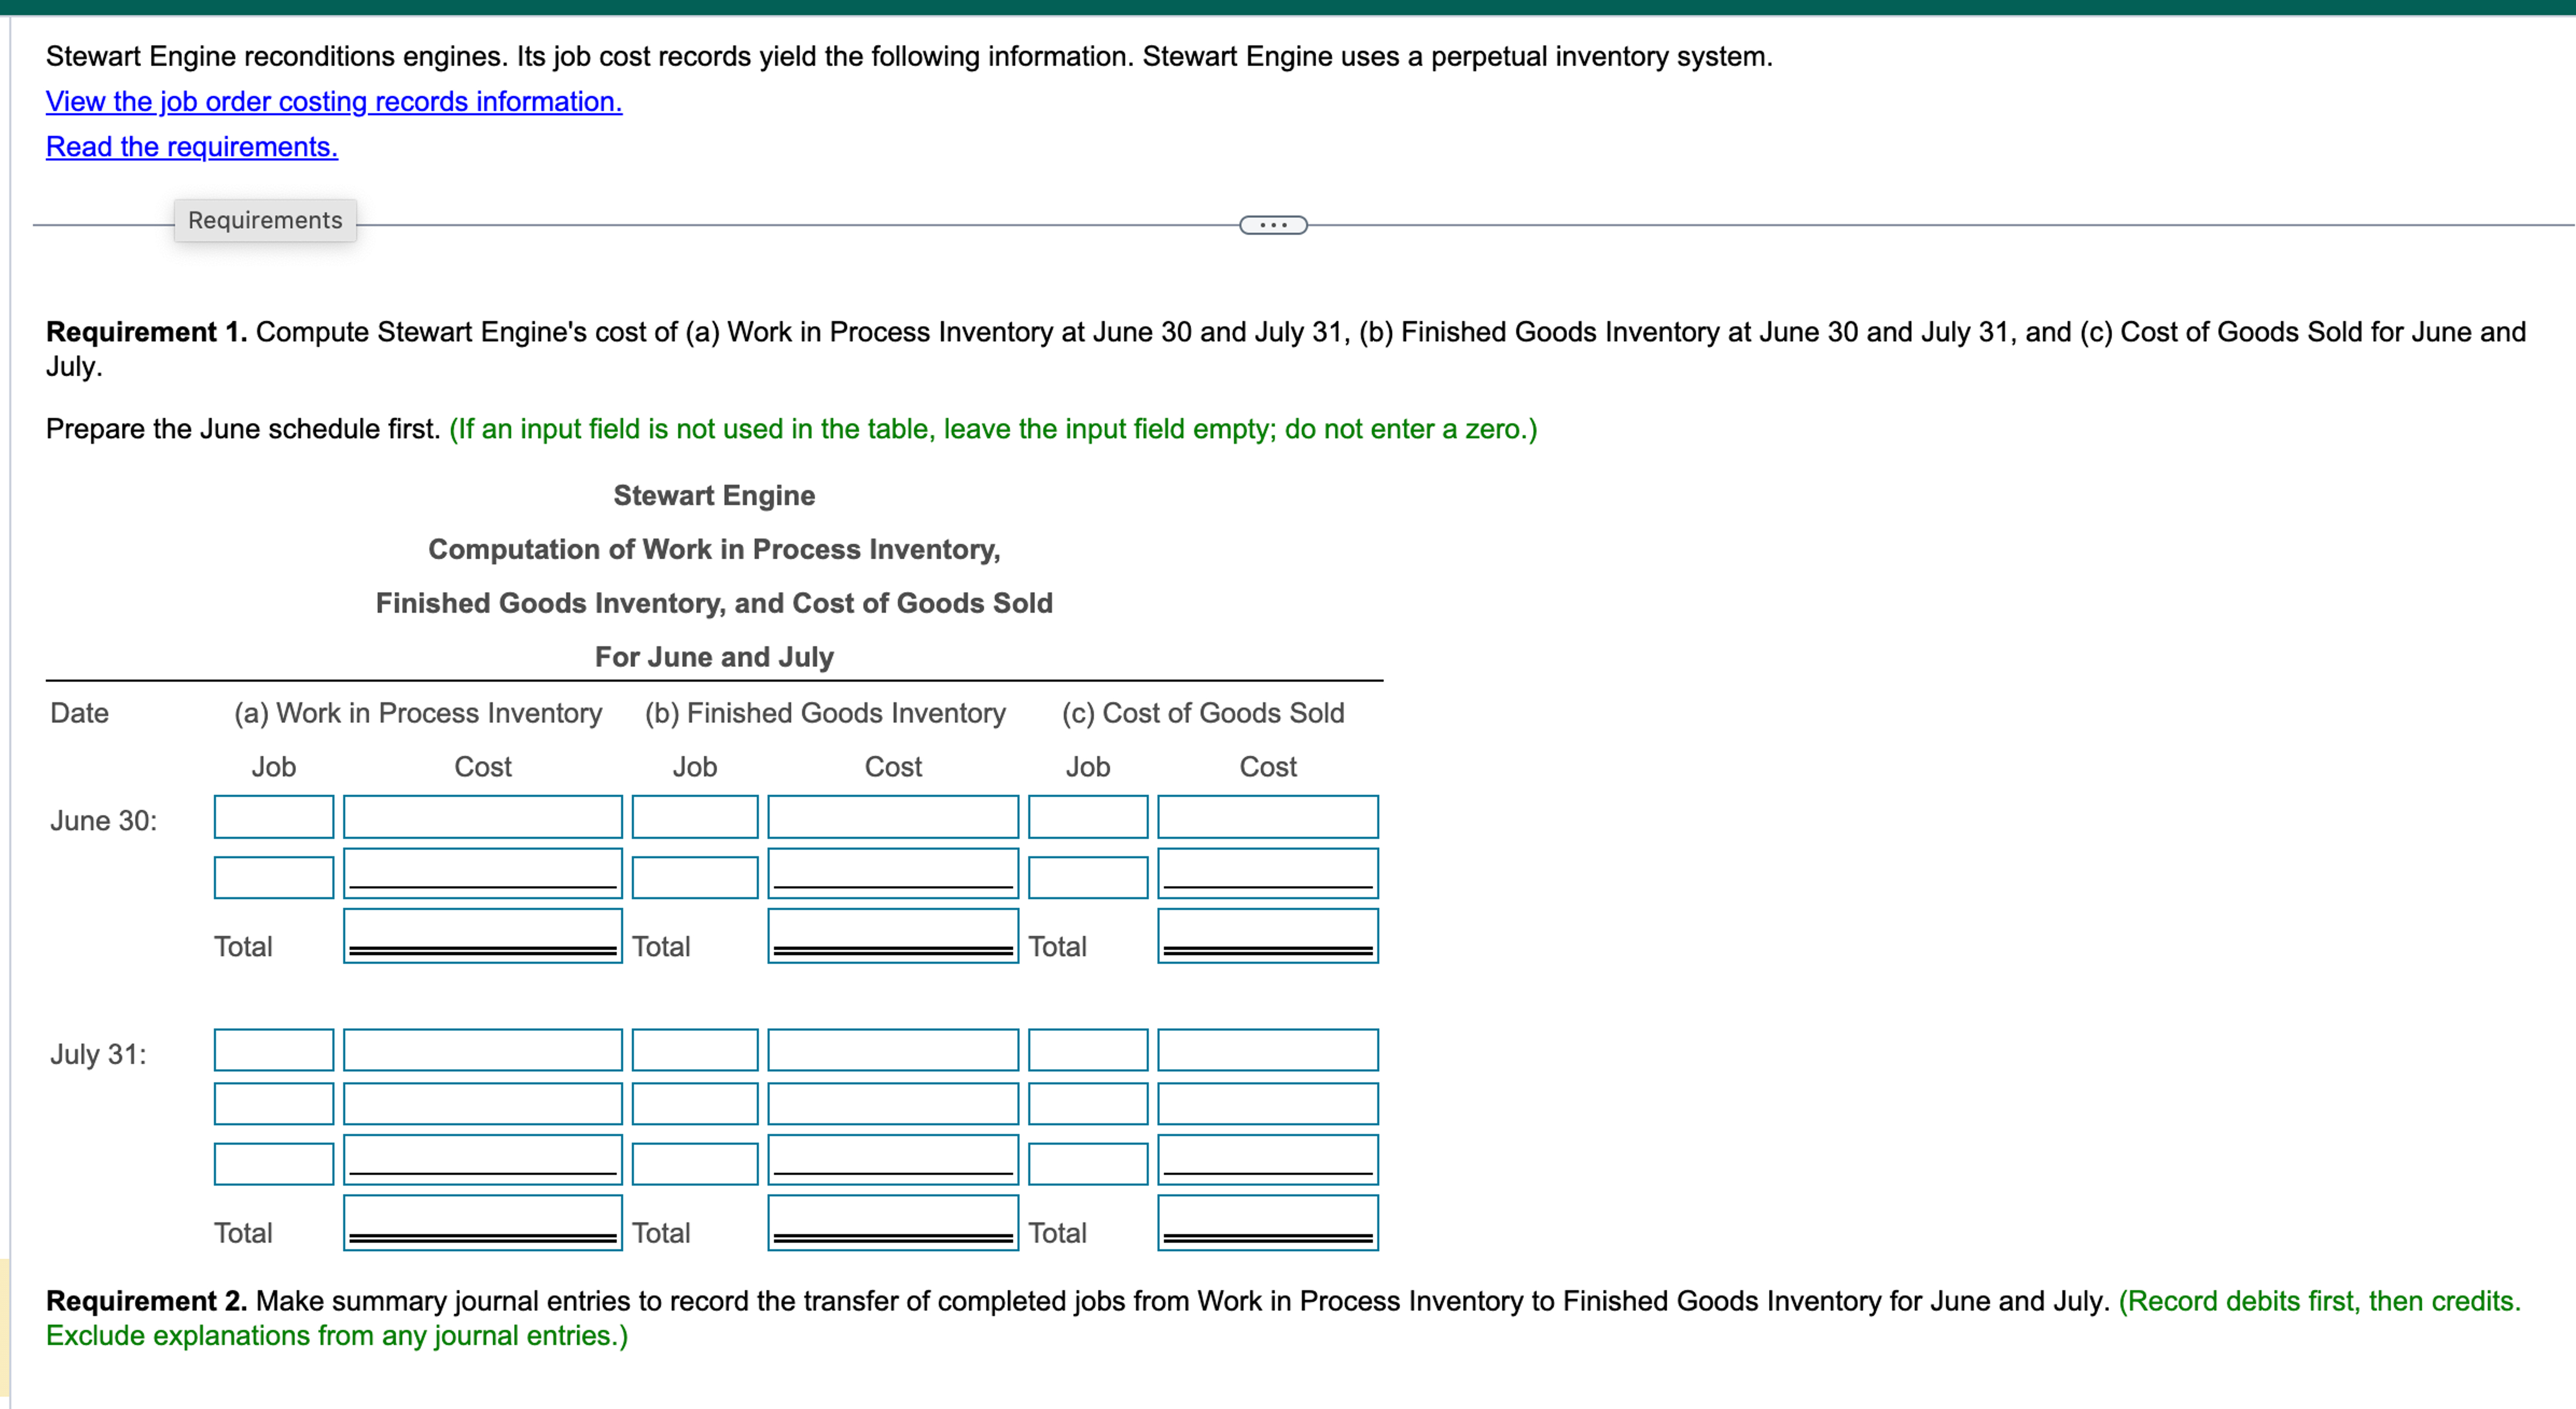
Task: Click June 30 first-row Work in Process Cost field
Action: [x=483, y=817]
